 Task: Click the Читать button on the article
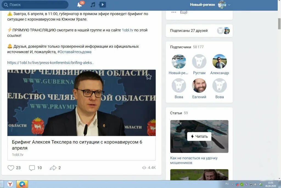199,136
